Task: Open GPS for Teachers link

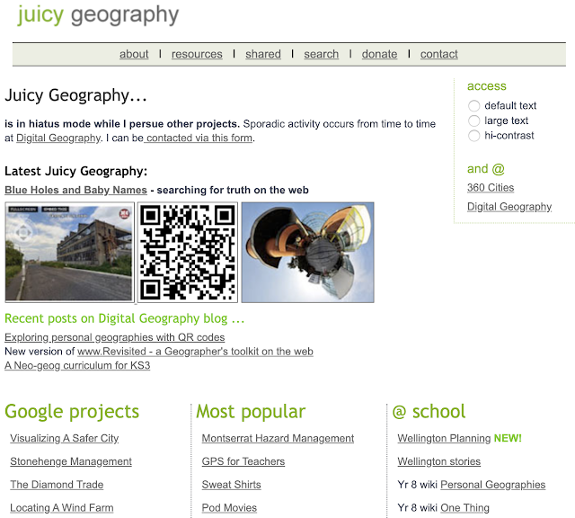Action: (243, 461)
